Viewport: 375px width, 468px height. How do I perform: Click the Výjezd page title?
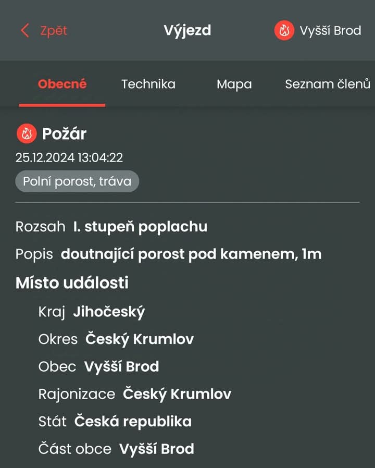pyautogui.click(x=187, y=31)
